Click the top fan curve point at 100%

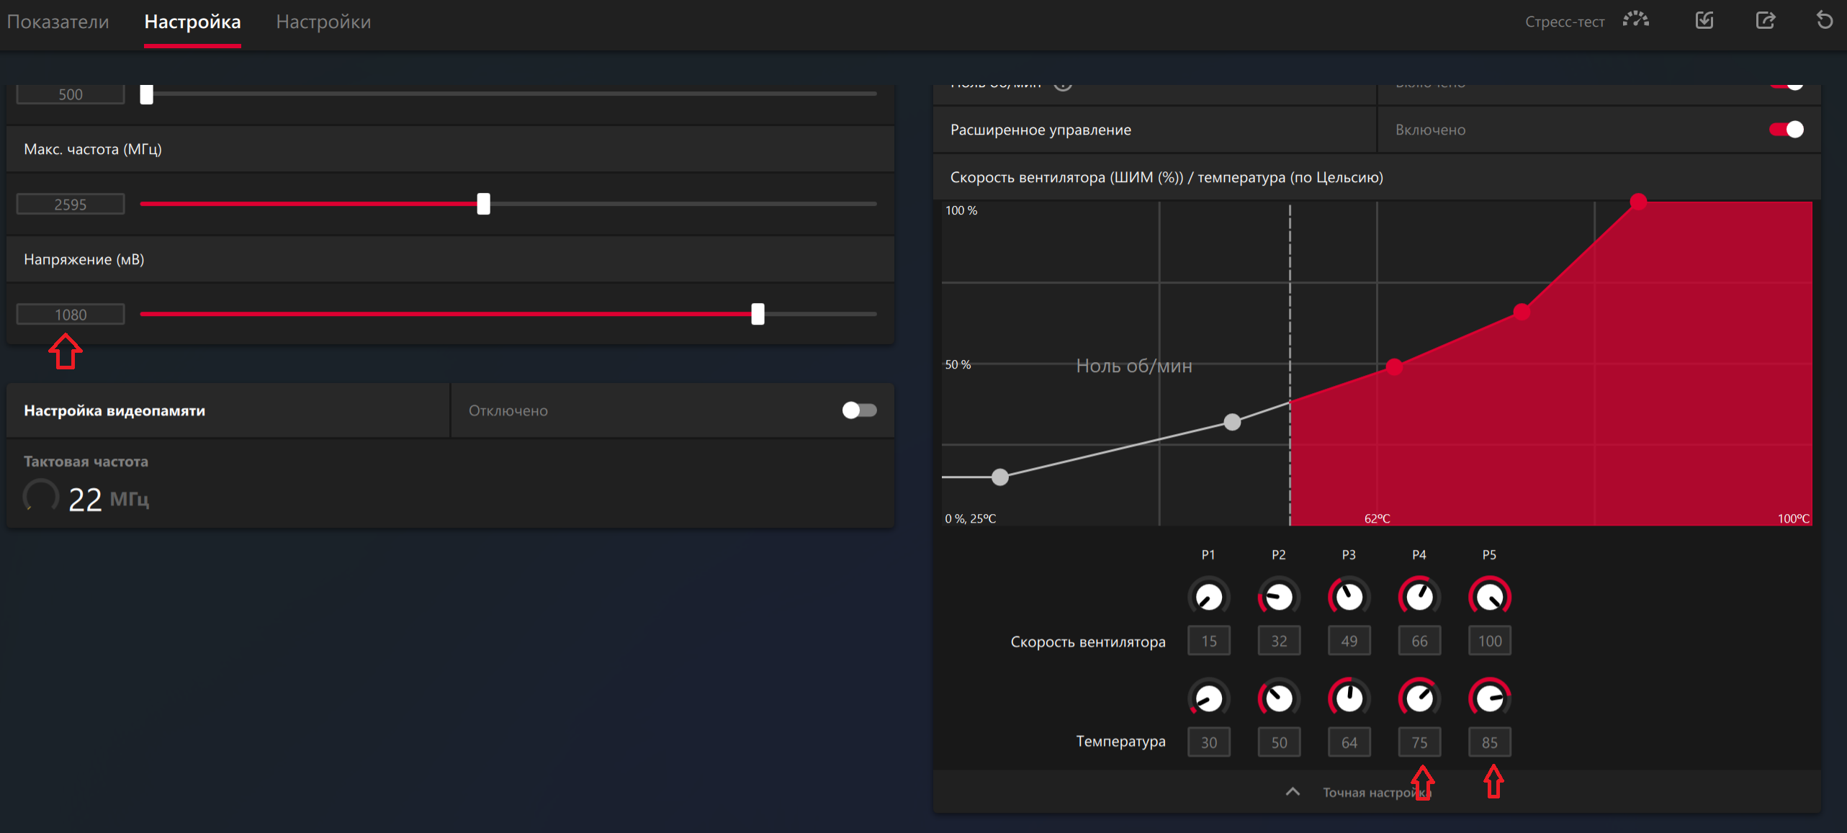(x=1638, y=202)
